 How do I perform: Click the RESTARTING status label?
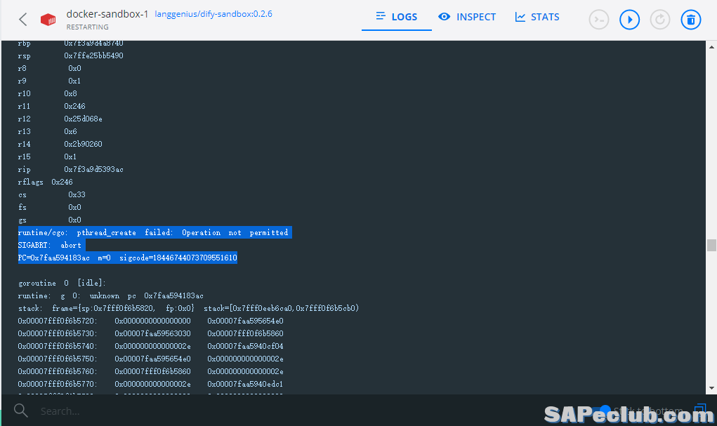[x=87, y=27]
